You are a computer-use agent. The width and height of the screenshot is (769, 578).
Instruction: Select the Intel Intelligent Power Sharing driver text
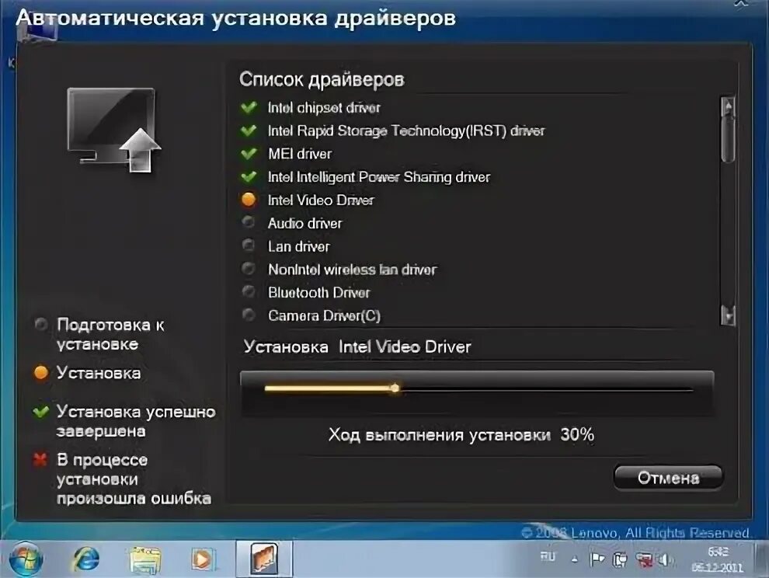[x=378, y=176]
